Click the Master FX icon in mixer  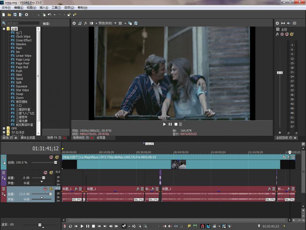[278, 34]
